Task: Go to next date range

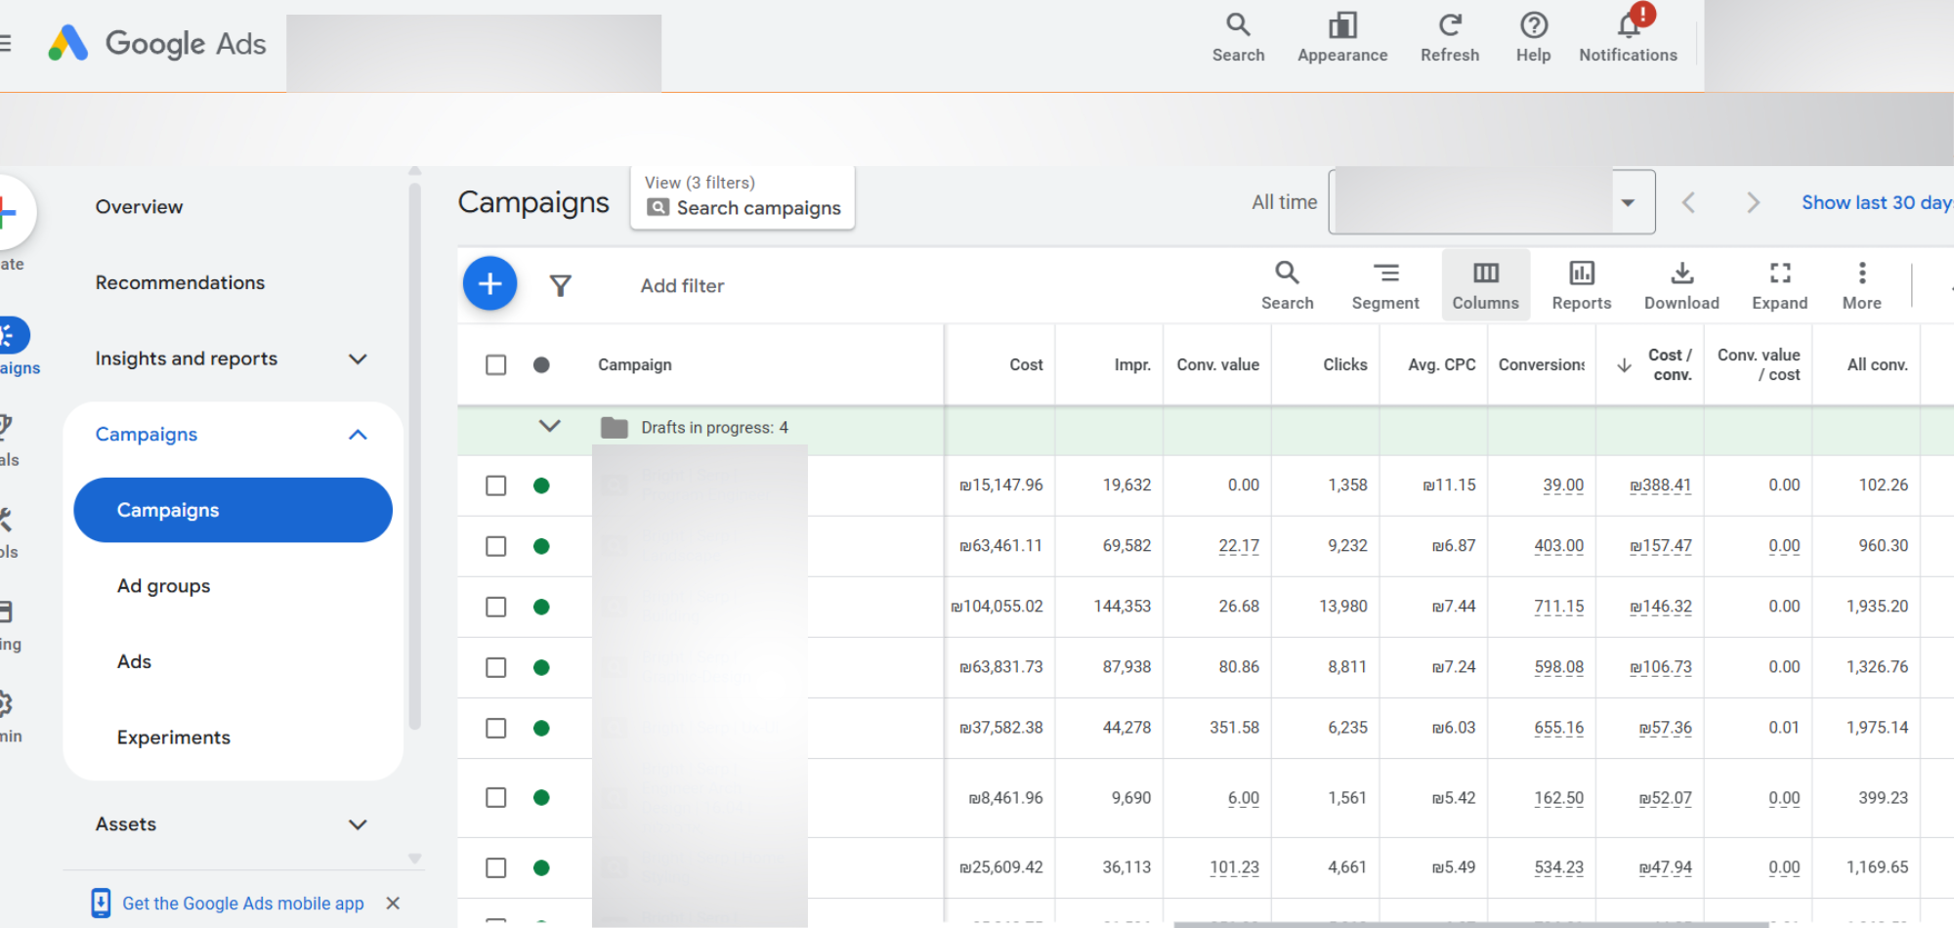Action: click(1753, 202)
